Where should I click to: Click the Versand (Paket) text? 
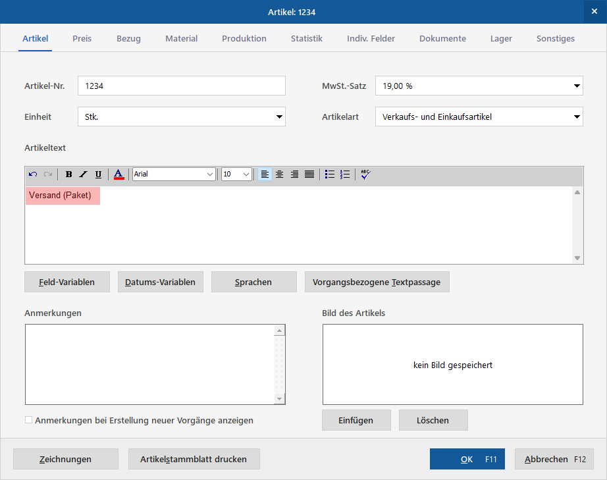[61, 195]
